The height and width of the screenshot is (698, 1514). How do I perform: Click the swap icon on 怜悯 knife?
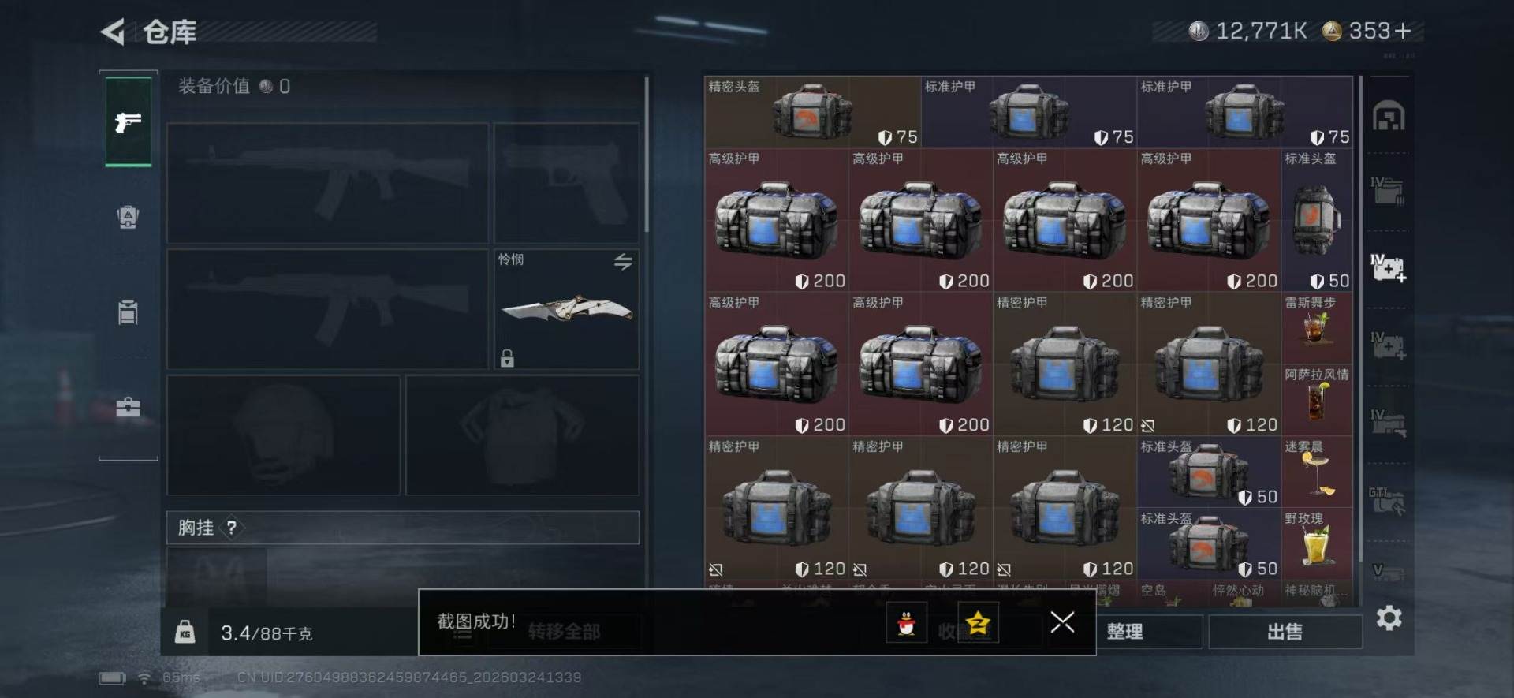(623, 262)
